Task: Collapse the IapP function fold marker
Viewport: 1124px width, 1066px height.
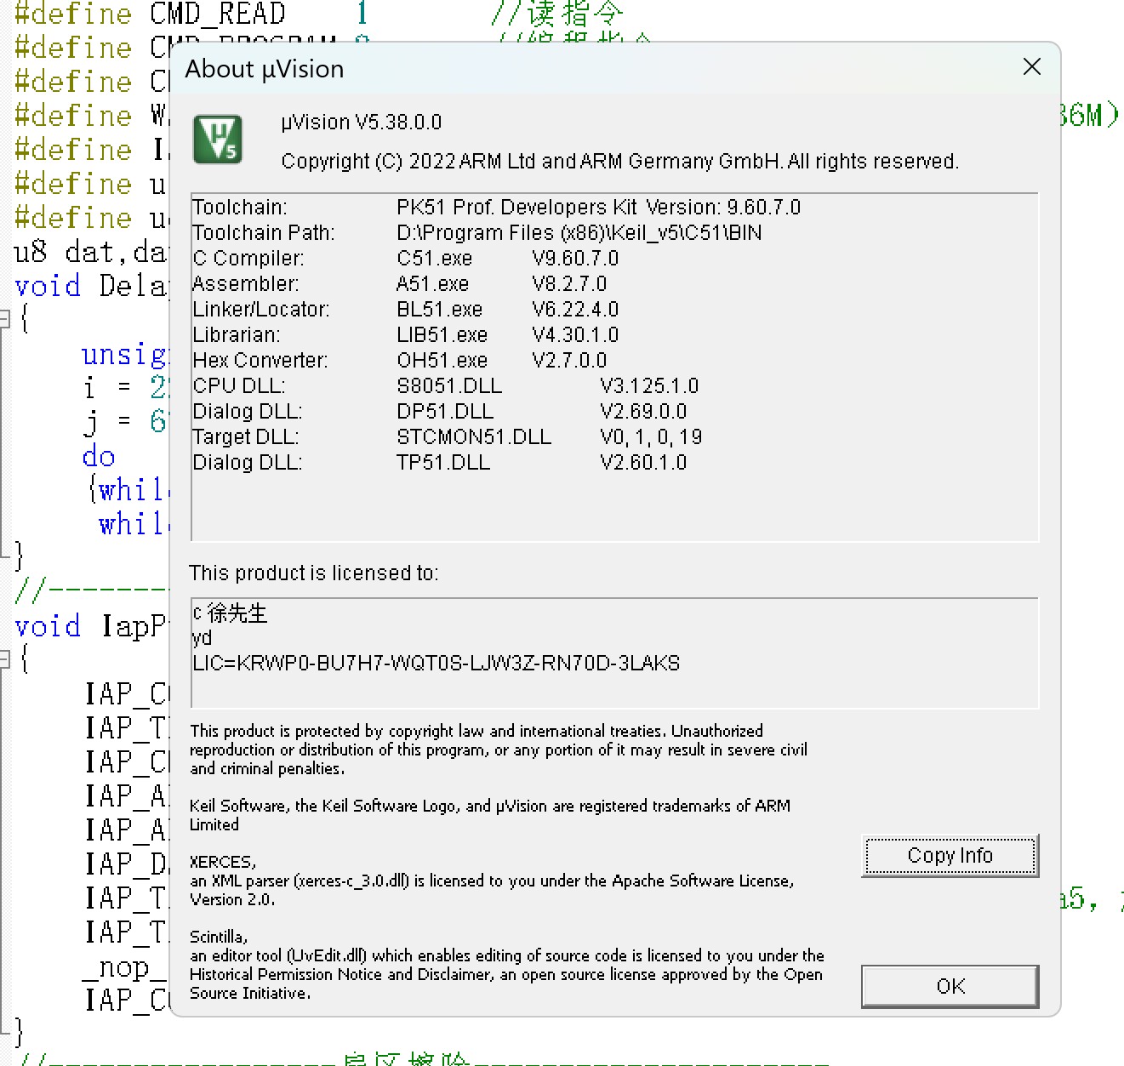Action: [x=4, y=658]
